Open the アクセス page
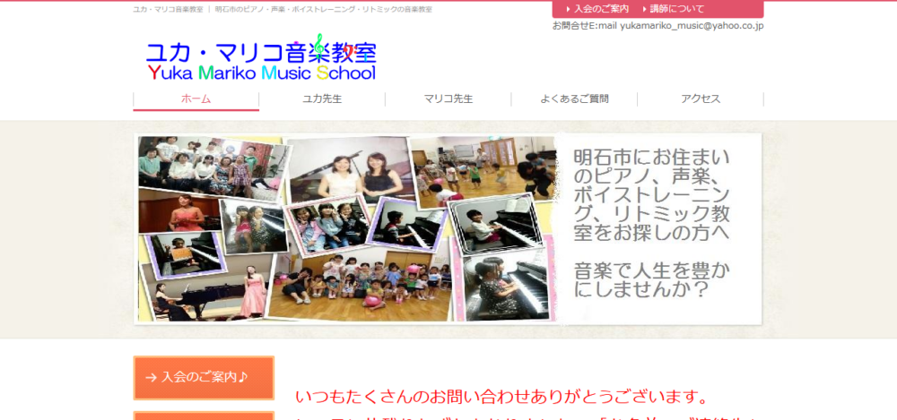The image size is (897, 420). point(701,99)
